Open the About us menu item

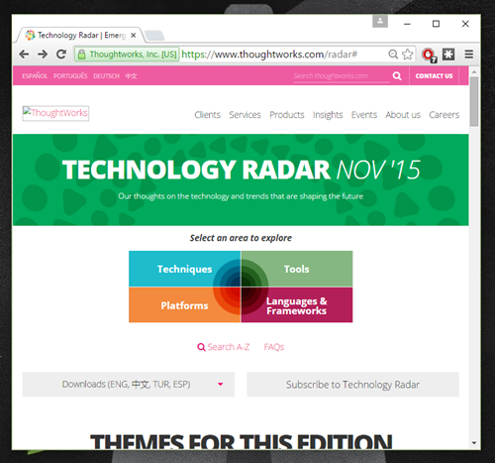(403, 115)
